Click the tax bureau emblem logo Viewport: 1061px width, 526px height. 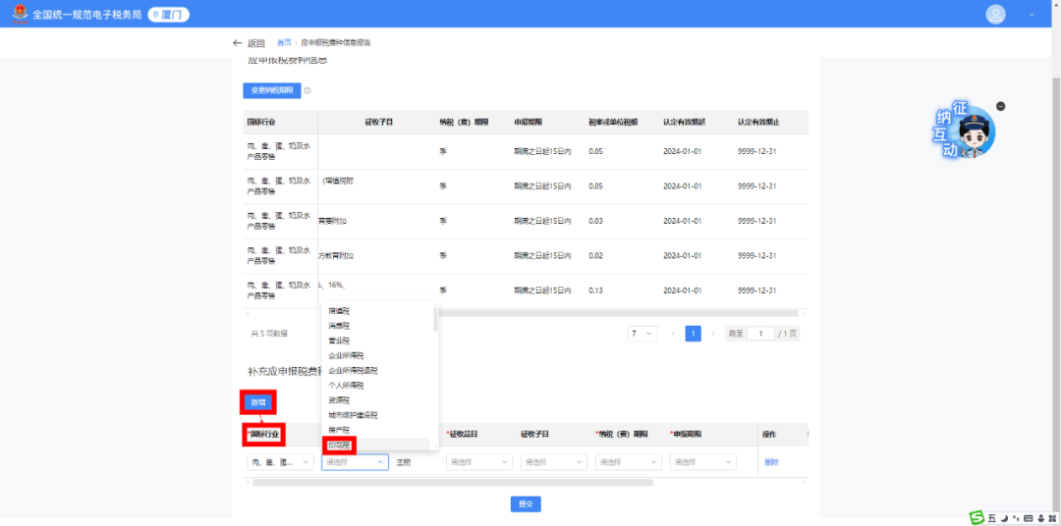click(x=18, y=15)
